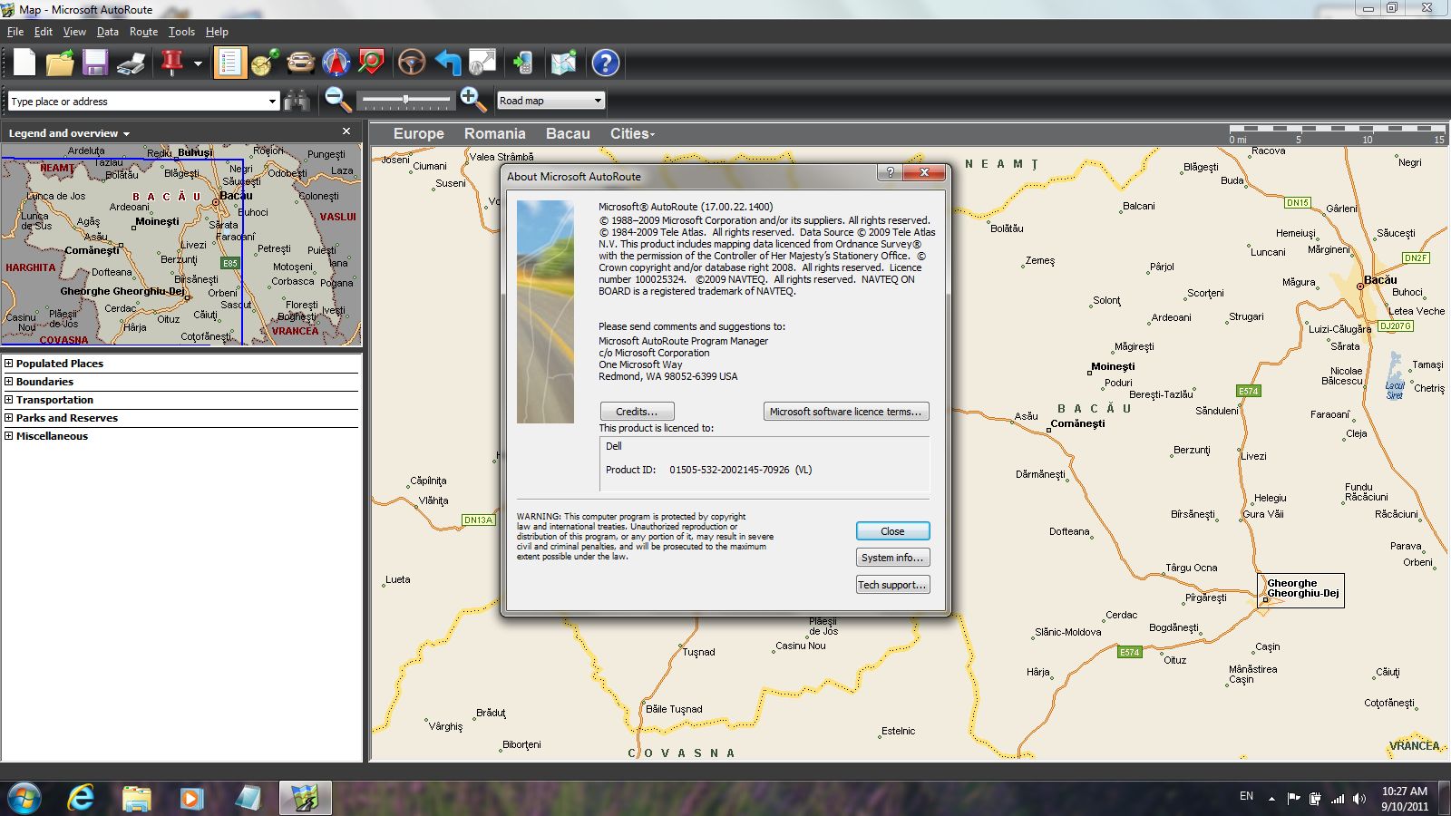This screenshot has width=1451, height=816.
Task: Click the steering wheel navigation icon
Action: [x=412, y=63]
